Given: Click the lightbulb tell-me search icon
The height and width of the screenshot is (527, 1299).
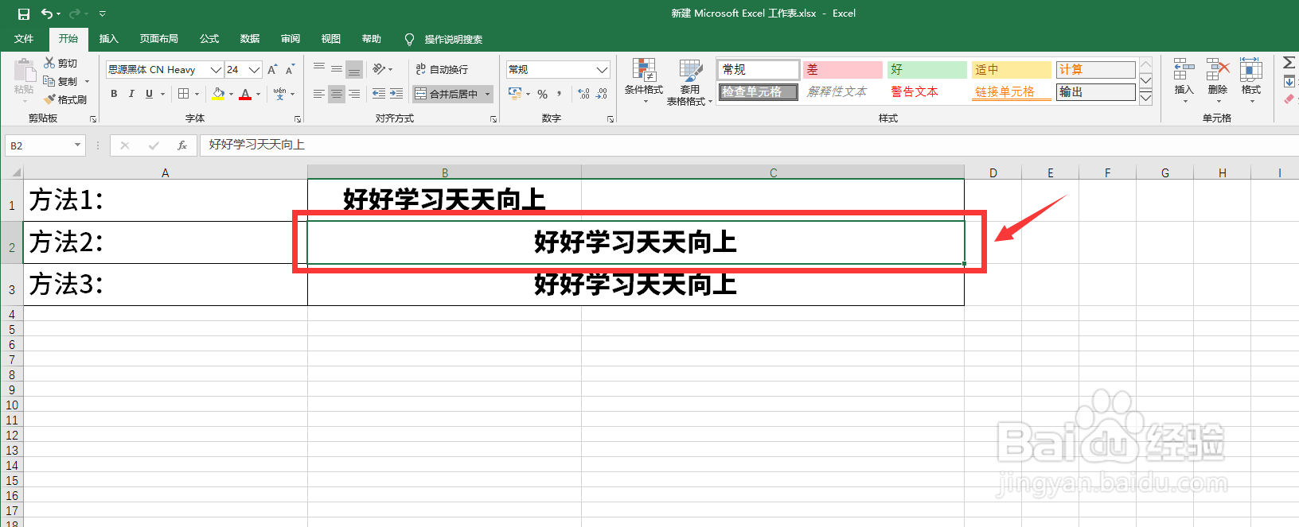Looking at the screenshot, I should coord(409,39).
